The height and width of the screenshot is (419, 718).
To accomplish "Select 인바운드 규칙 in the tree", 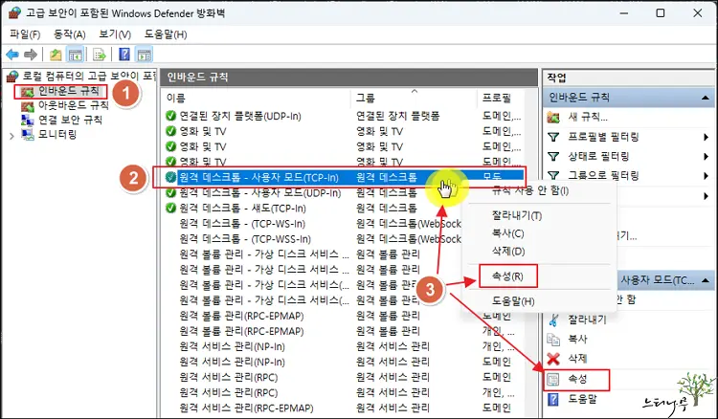I will [69, 91].
